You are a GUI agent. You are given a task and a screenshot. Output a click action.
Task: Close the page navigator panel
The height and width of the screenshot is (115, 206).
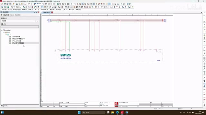click(x=38, y=12)
